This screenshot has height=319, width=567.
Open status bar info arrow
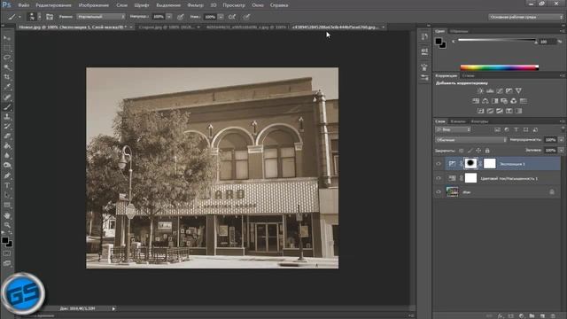point(113,308)
